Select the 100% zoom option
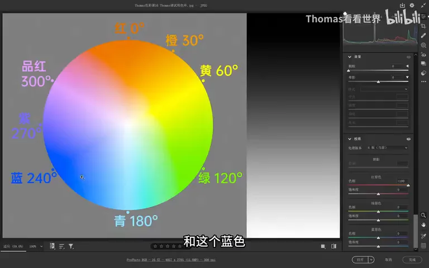This screenshot has height=268, width=429. [x=32, y=246]
